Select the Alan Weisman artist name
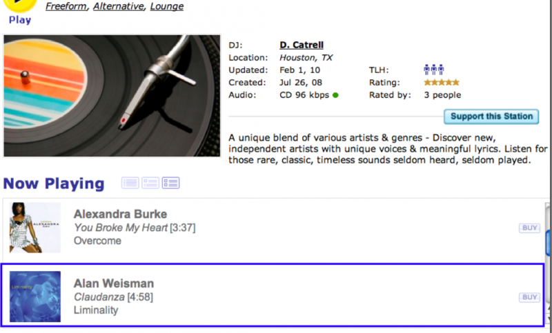552x333 pixels. [114, 283]
